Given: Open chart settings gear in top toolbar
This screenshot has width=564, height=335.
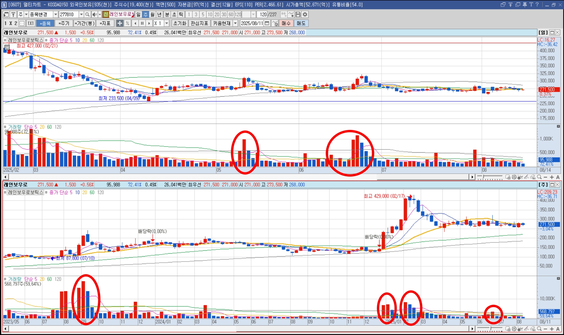Looking at the screenshot, I should point(305,14).
